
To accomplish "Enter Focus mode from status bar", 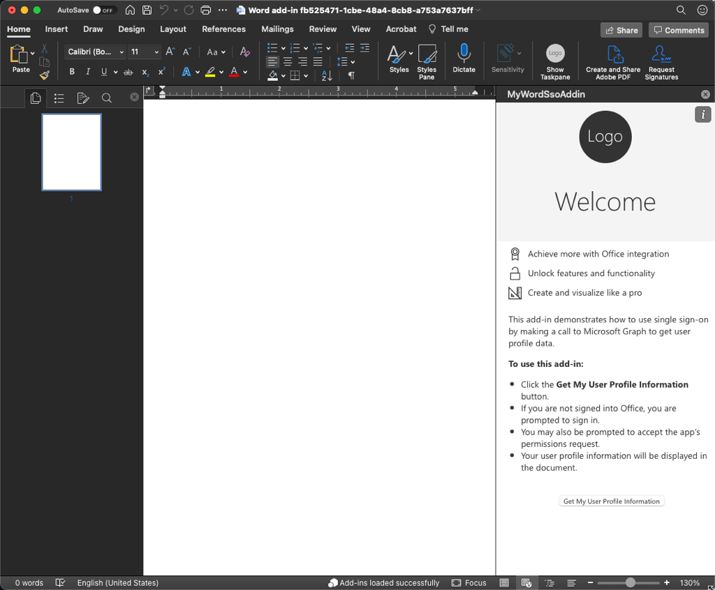I will (x=469, y=583).
